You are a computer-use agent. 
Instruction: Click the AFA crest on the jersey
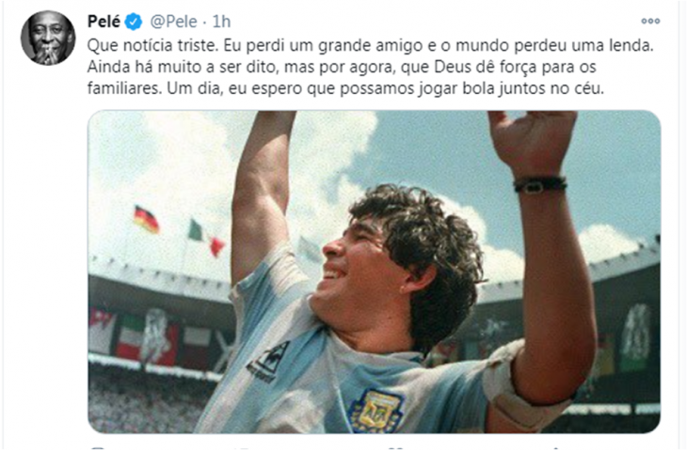pyautogui.click(x=376, y=411)
